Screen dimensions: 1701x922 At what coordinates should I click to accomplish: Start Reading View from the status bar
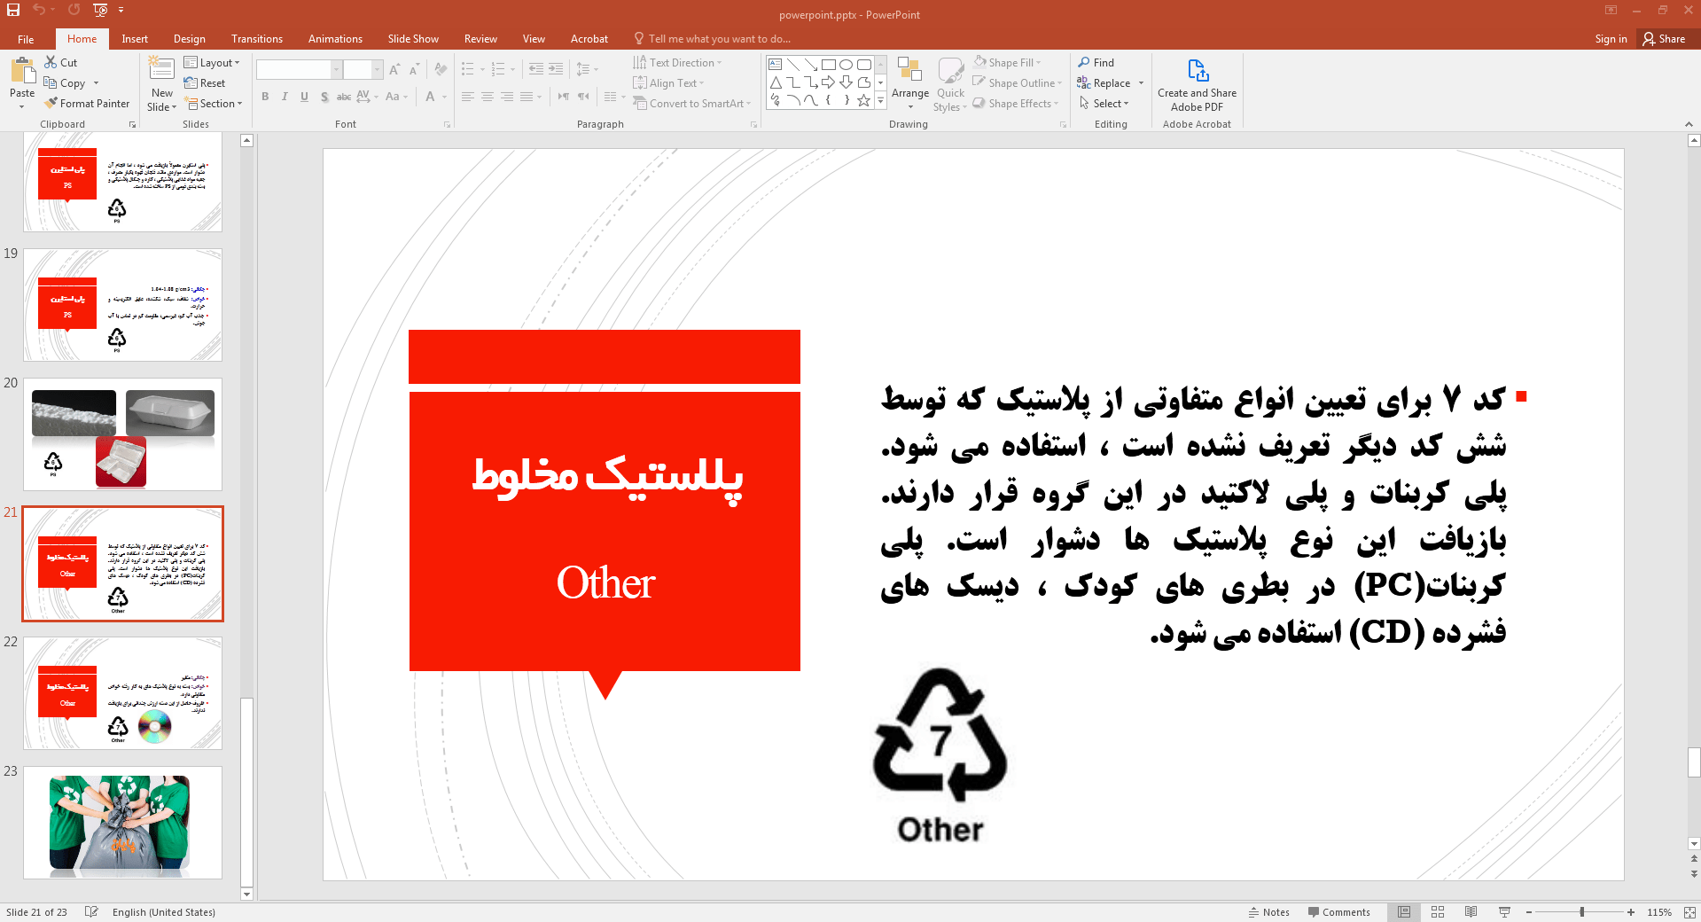tap(1471, 911)
